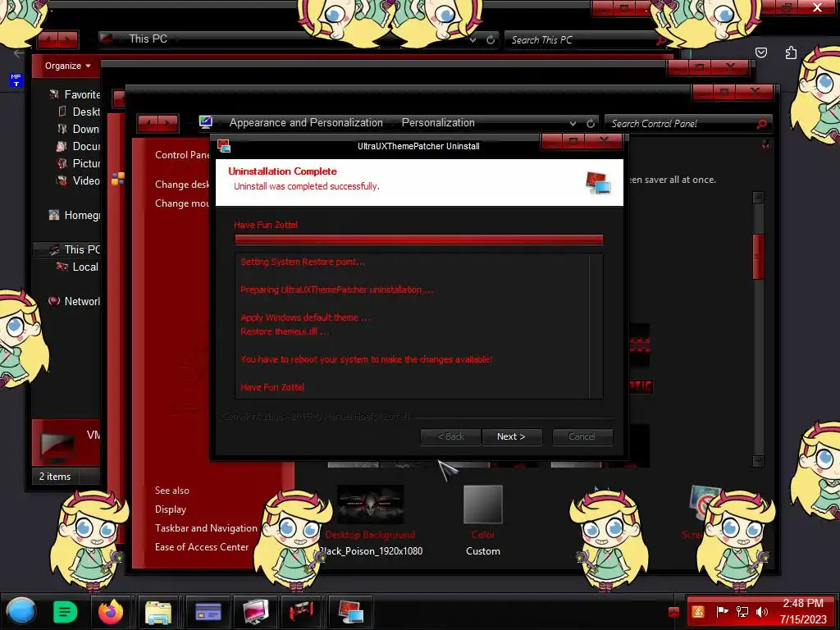Expand Personalization address history dropdown

[573, 123]
